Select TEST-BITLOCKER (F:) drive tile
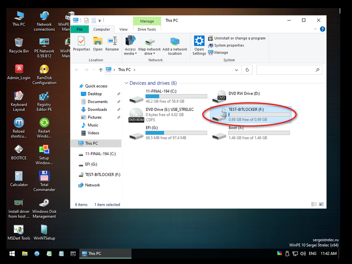352x264 pixels. [251, 115]
